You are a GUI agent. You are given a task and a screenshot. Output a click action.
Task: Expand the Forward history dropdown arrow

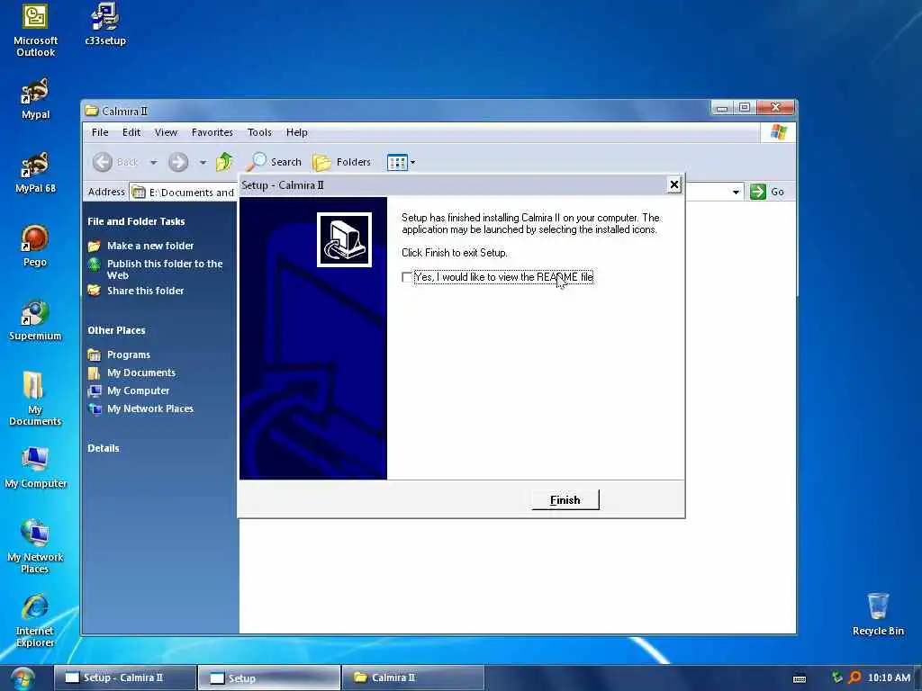(x=203, y=162)
